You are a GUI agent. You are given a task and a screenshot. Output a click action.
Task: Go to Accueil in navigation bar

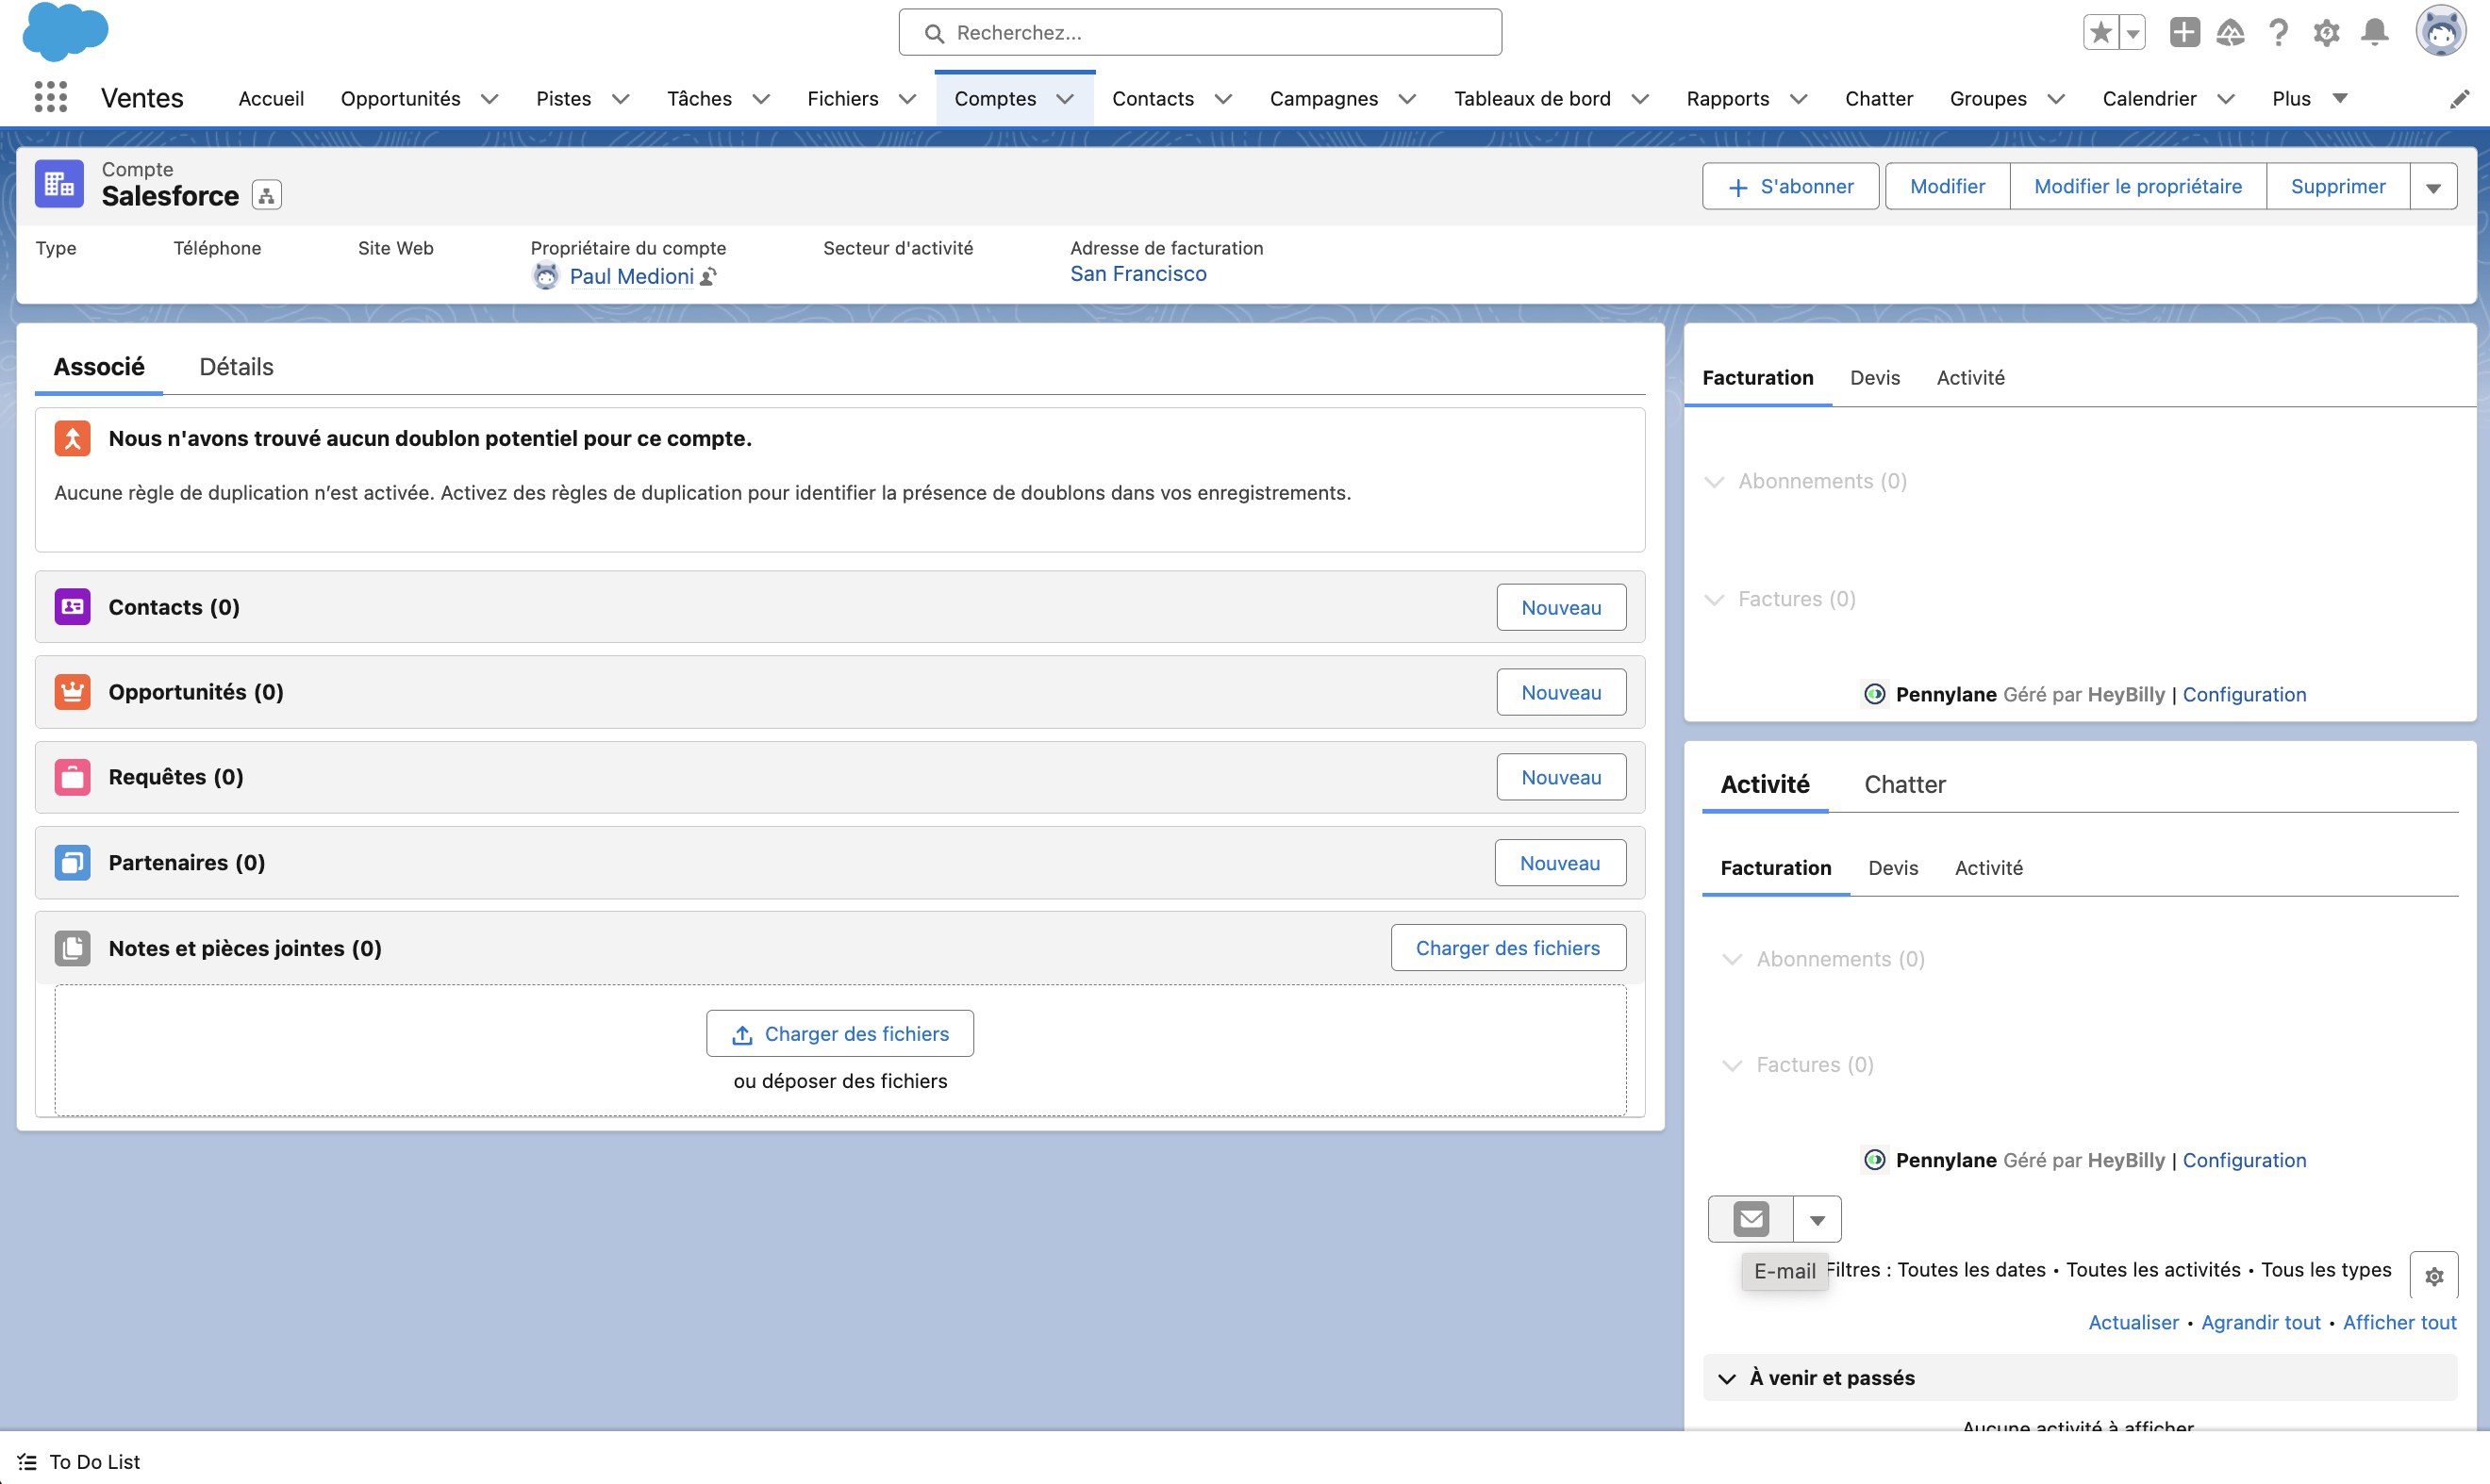point(271,98)
